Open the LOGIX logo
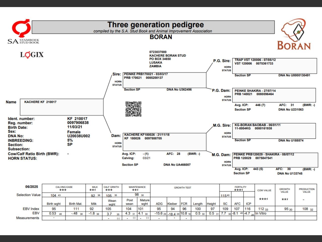 [32, 54]
